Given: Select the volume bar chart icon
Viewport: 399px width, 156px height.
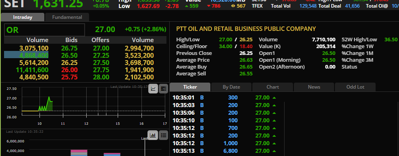Looking at the screenshot, I should [153, 135].
